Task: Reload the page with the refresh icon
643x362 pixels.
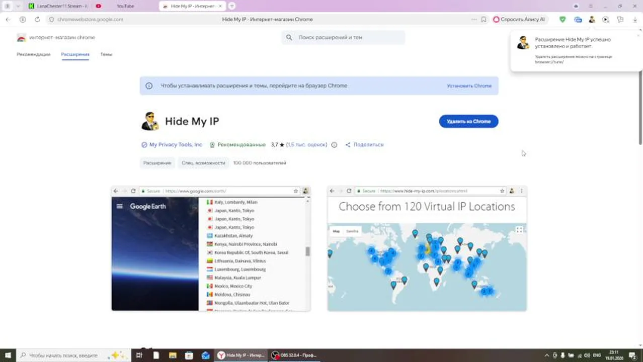Action: coord(37,19)
